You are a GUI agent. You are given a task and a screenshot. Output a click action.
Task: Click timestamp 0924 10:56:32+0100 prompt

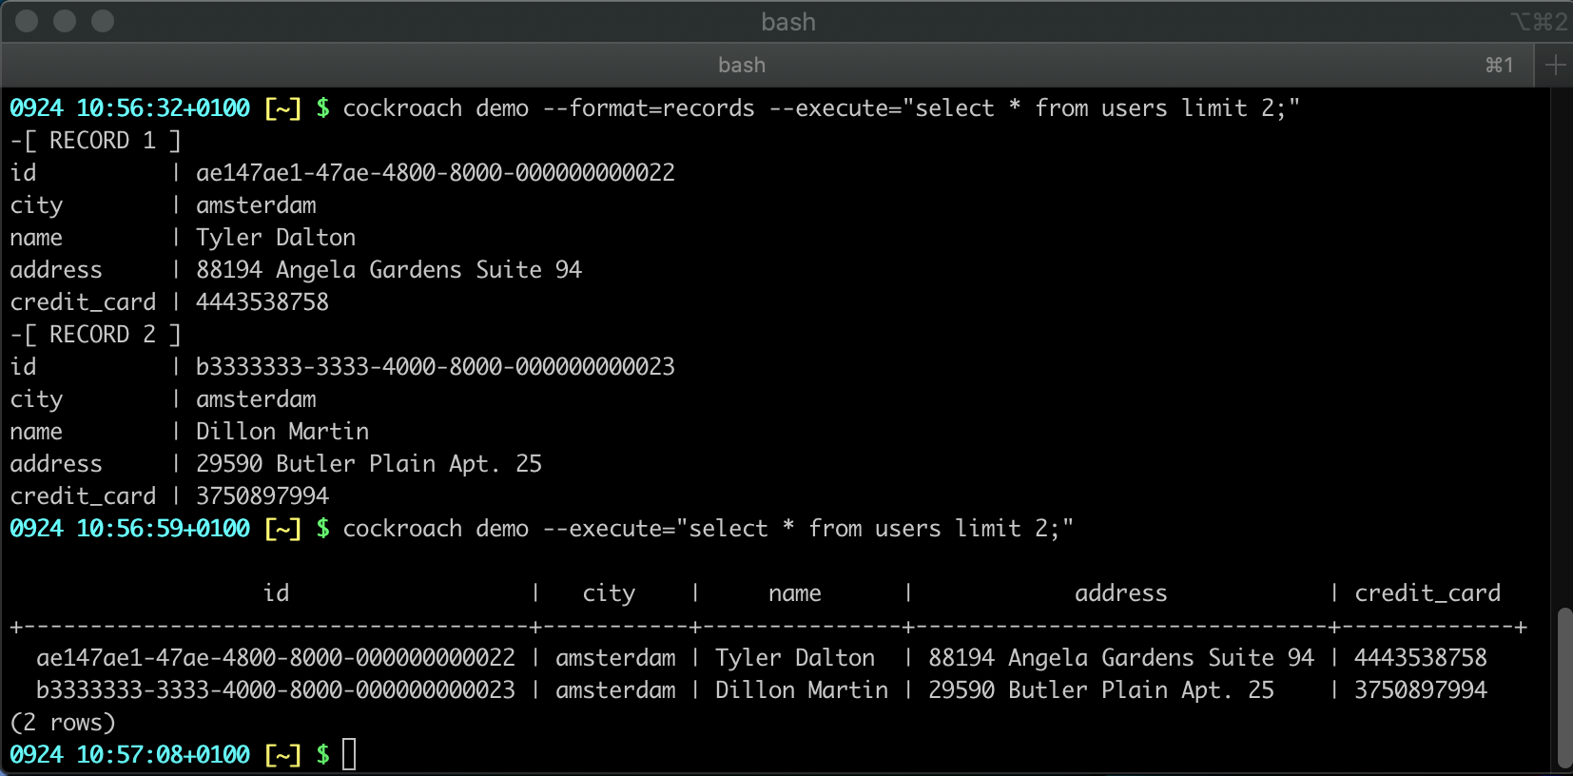click(x=130, y=108)
